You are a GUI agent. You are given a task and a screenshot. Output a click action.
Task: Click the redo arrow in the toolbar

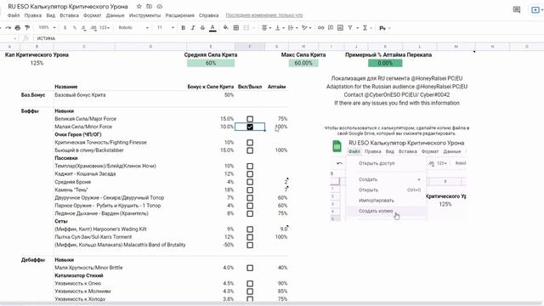[8, 28]
